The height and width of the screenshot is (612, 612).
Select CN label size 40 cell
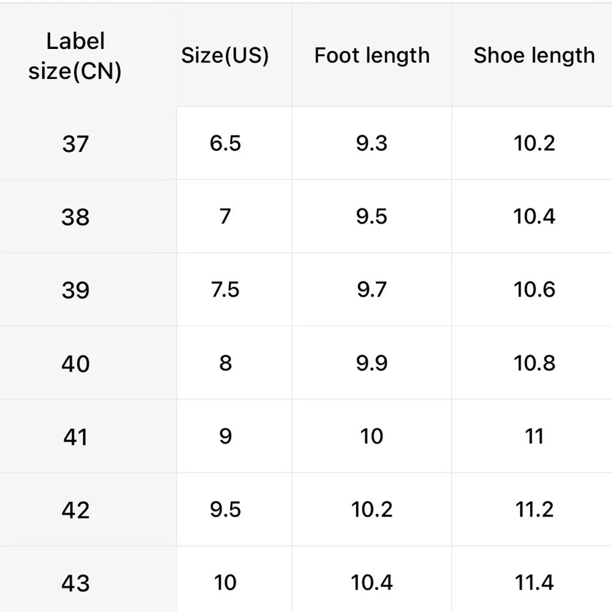[x=75, y=363]
